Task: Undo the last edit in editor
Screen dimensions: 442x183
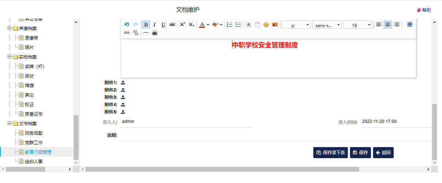Action: (127, 25)
